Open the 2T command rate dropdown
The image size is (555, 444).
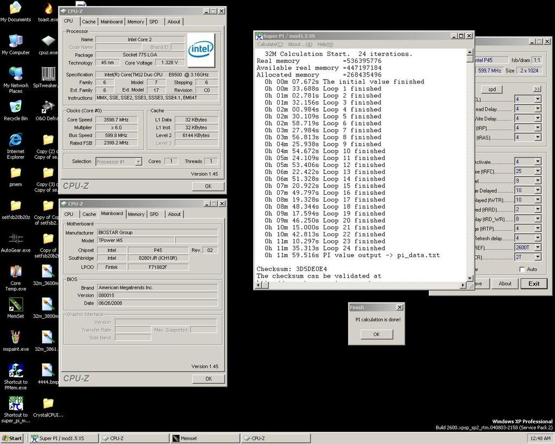pyautogui.click(x=538, y=257)
